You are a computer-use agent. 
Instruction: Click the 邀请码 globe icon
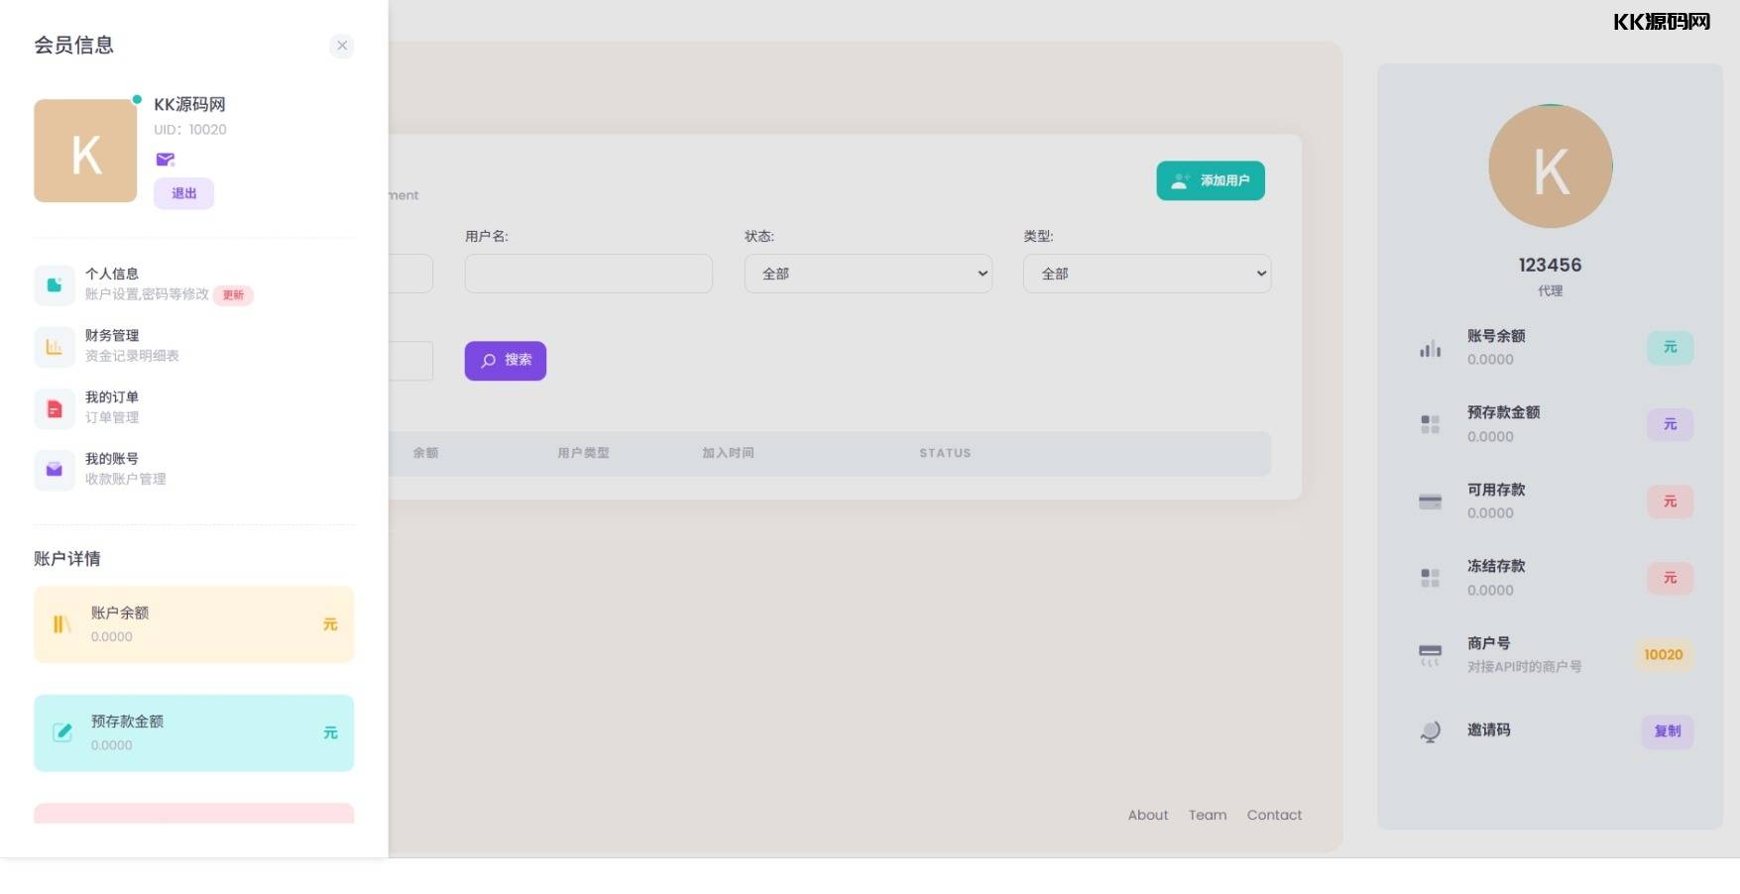(1430, 731)
